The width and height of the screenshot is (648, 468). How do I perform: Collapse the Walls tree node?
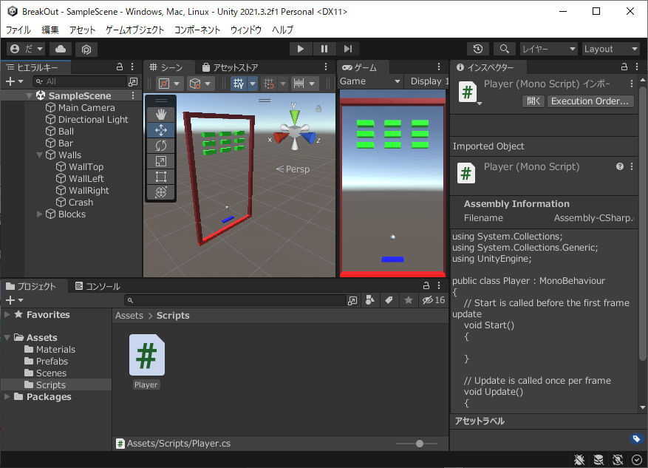pos(40,155)
